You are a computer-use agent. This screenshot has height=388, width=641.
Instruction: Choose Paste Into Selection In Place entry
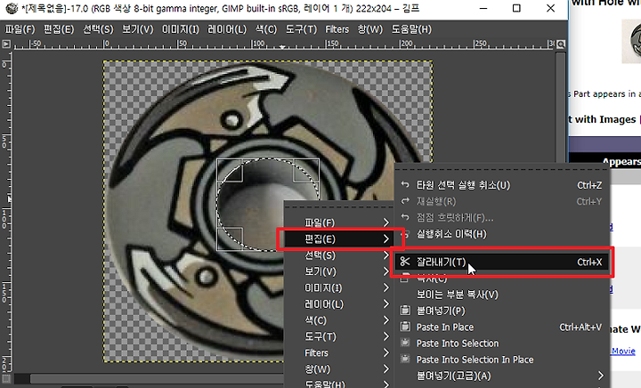tap(502, 360)
